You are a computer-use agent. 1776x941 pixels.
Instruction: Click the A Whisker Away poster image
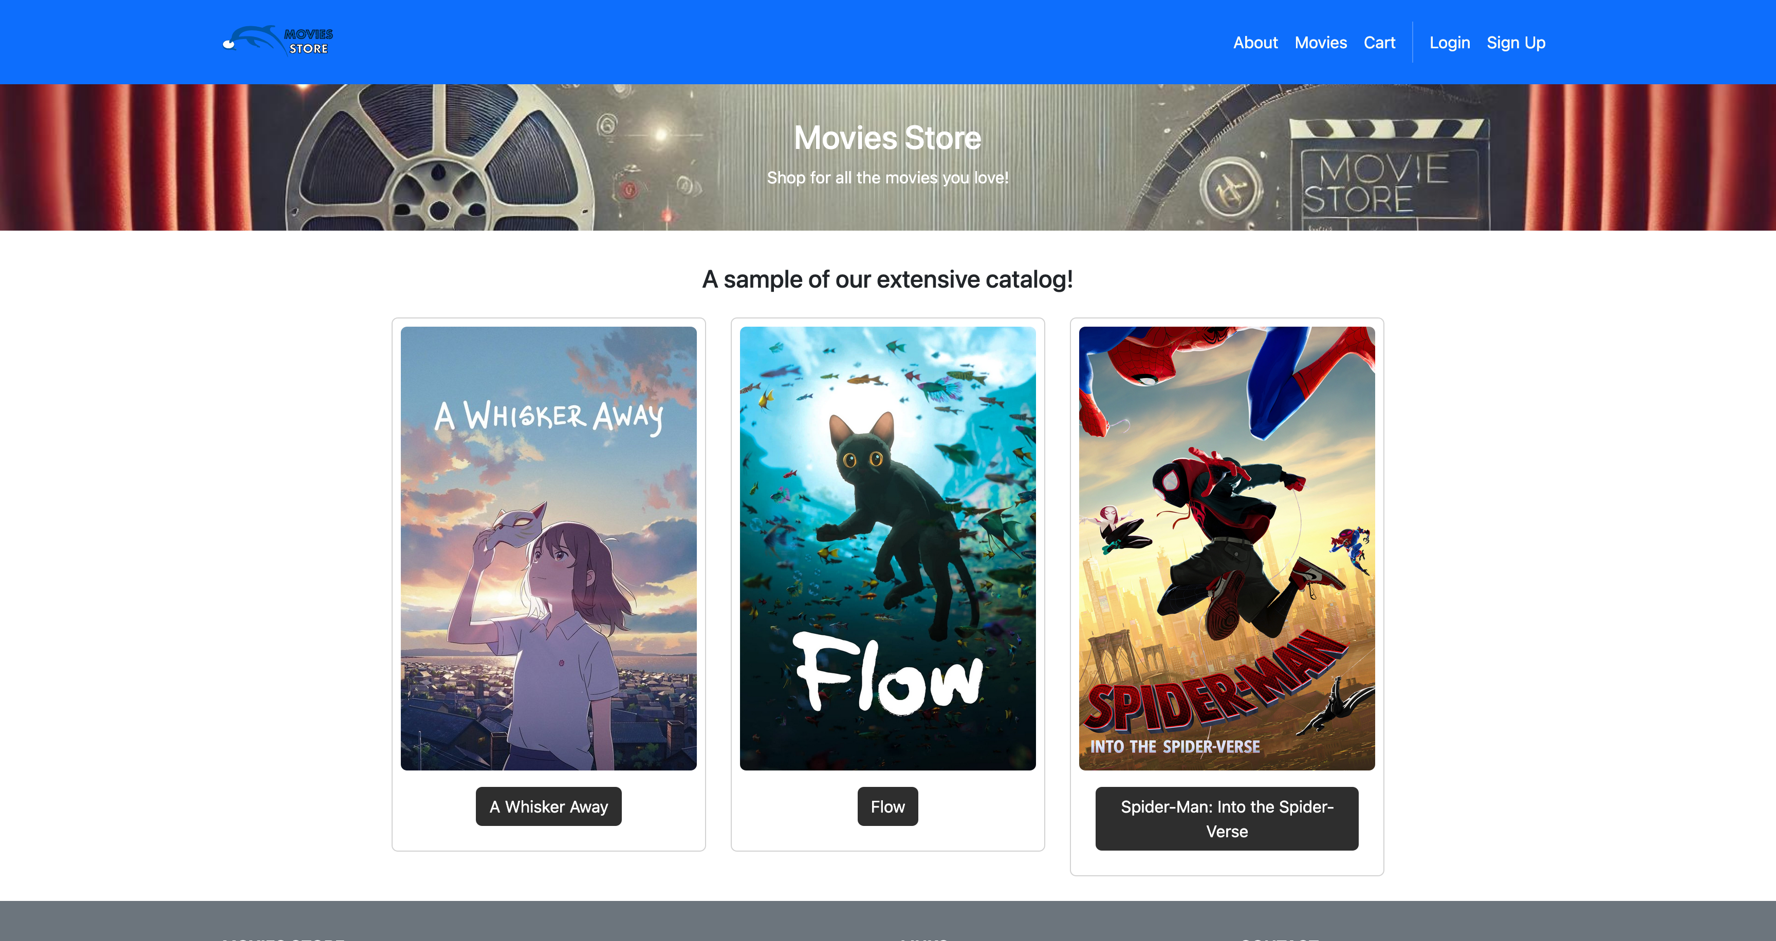(549, 549)
